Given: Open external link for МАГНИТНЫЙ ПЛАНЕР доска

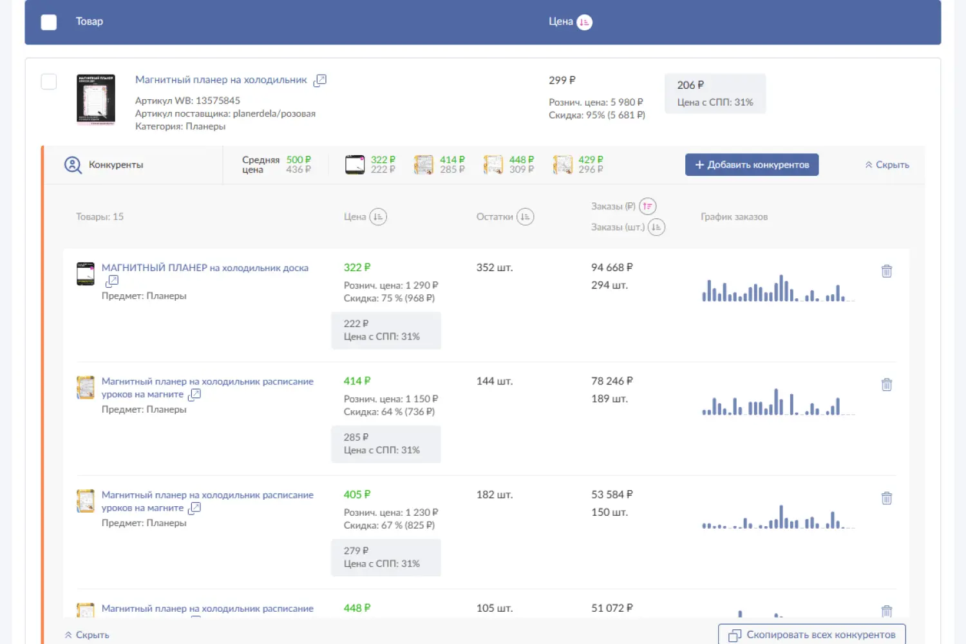Looking at the screenshot, I should [112, 281].
